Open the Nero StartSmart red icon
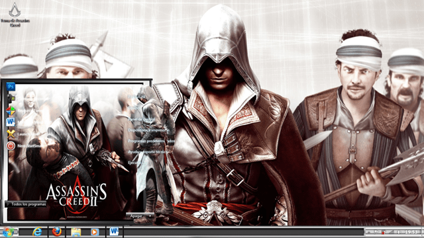424x238 pixels. [x=11, y=145]
